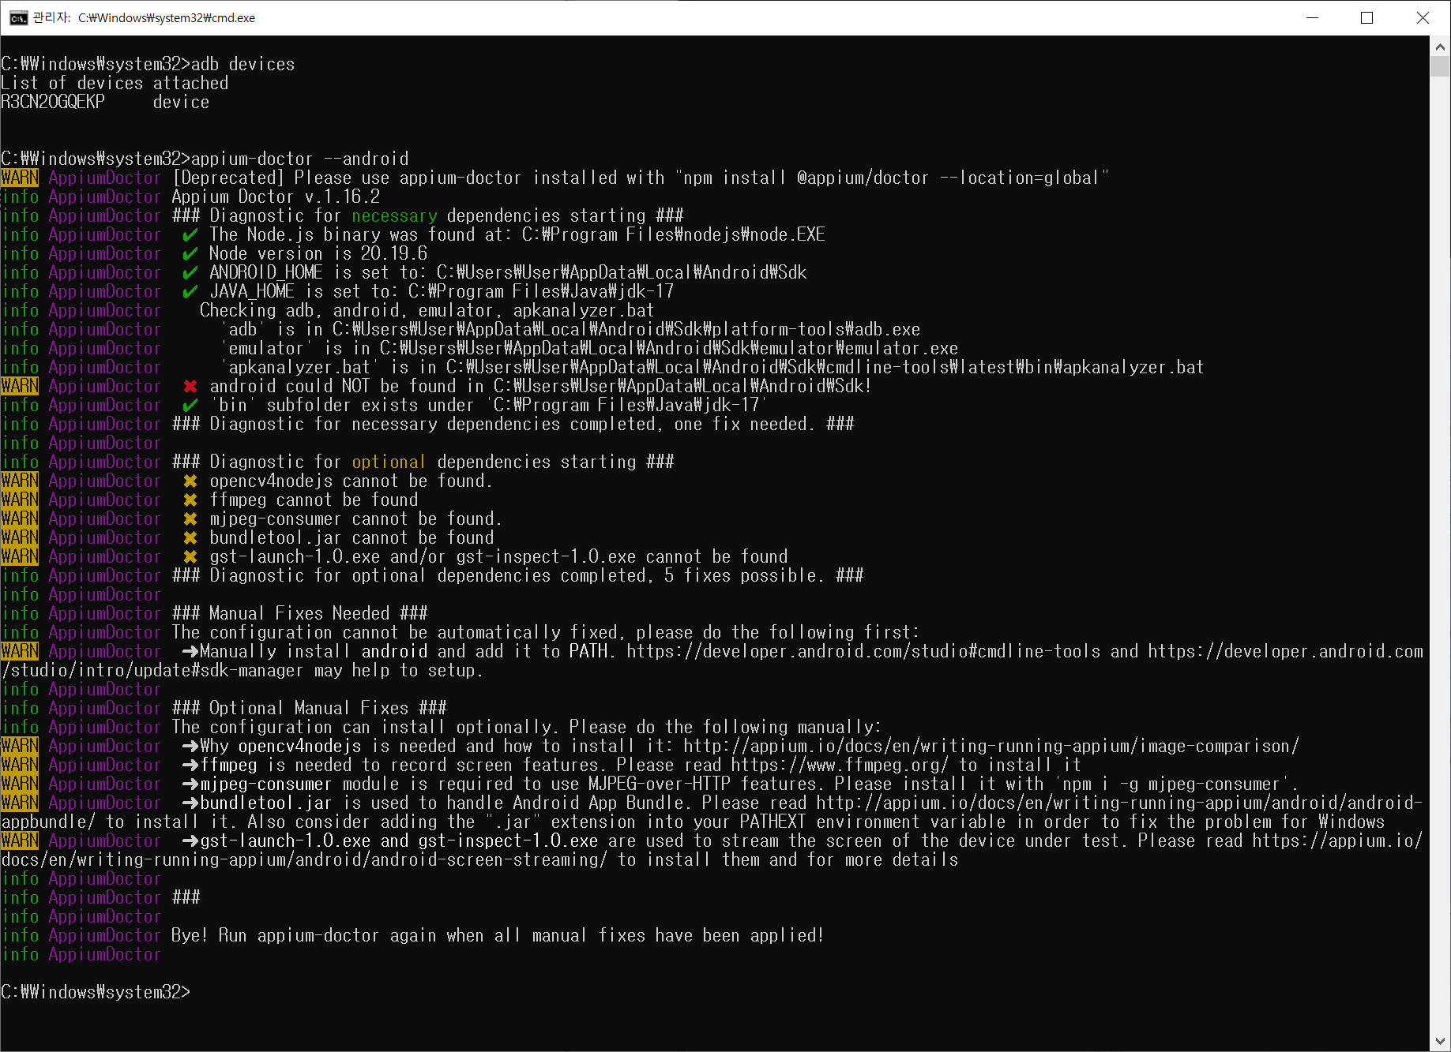
Task: Click the arrow before 'bundletool.jar is used'
Action: click(190, 803)
